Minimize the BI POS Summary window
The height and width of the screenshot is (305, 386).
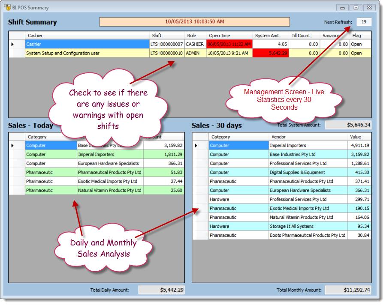[x=342, y=8]
